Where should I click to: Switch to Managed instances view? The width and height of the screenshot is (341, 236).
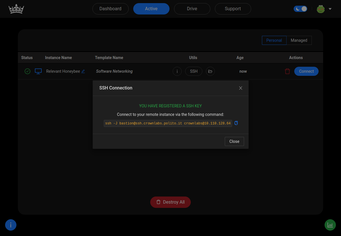pos(299,40)
